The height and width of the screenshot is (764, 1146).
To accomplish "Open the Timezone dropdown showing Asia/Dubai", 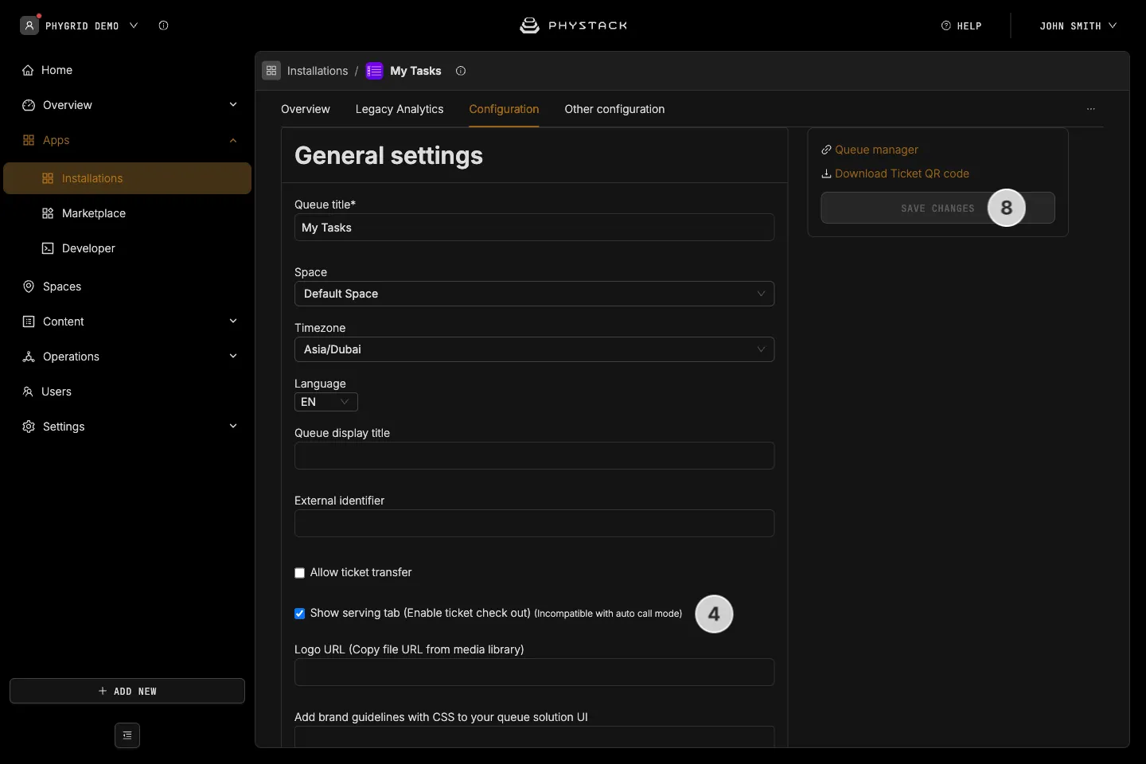I will click(x=534, y=349).
